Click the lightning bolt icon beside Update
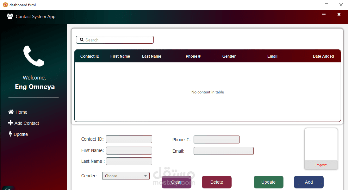The image size is (348, 190). coord(10,134)
